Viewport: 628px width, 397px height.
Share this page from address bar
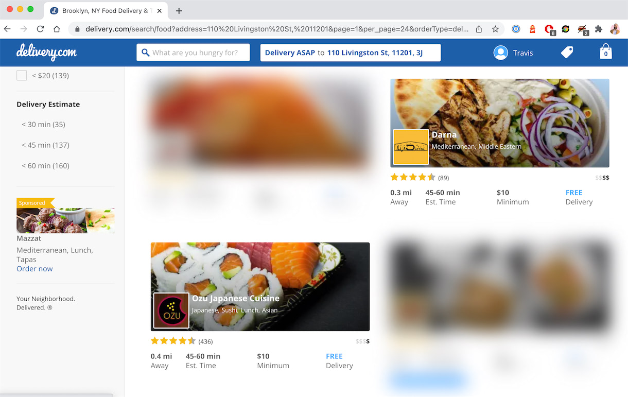pyautogui.click(x=479, y=29)
